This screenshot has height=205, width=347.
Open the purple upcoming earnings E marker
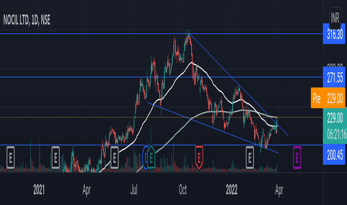click(x=297, y=158)
